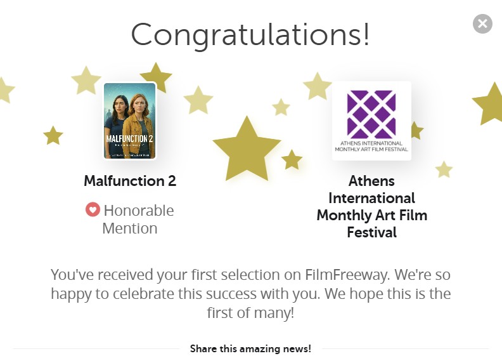The width and height of the screenshot is (502, 363).
Task: Click the pale star right of the festival name
Action: (x=444, y=169)
